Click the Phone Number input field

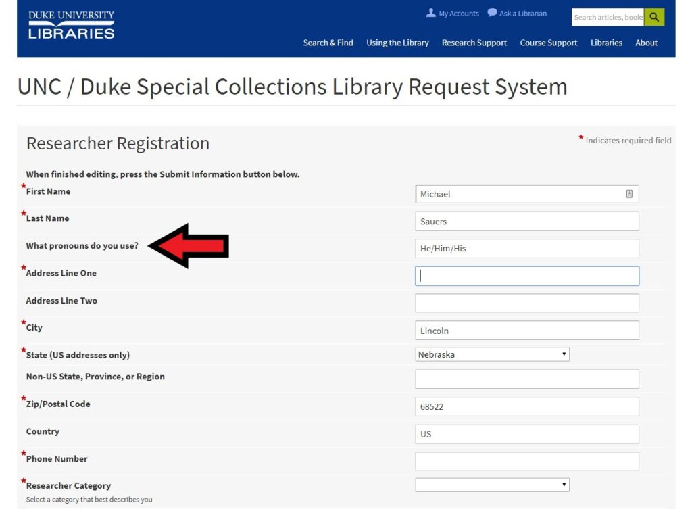[527, 461]
